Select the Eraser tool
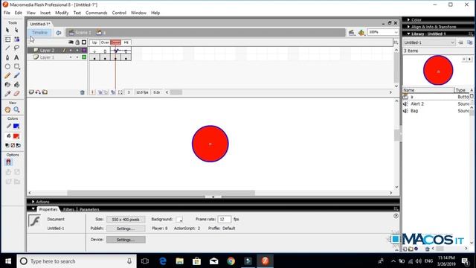This screenshot has width=476, height=268. tap(16, 94)
